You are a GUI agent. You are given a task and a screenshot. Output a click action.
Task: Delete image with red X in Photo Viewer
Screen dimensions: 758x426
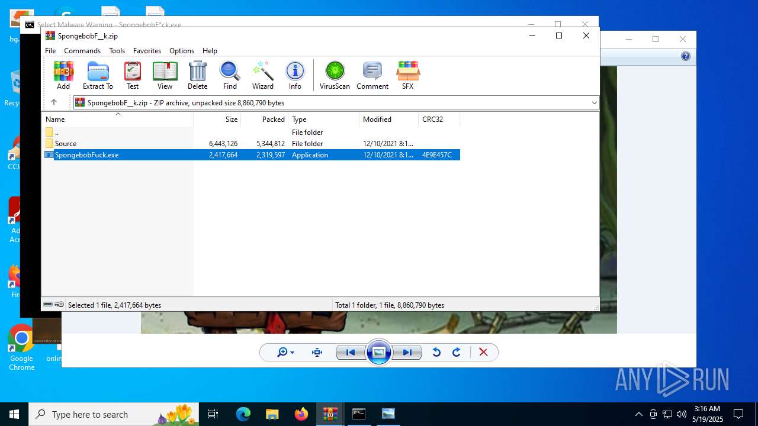483,353
